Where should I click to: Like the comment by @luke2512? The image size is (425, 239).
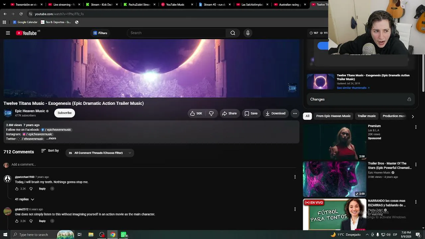tap(17, 221)
